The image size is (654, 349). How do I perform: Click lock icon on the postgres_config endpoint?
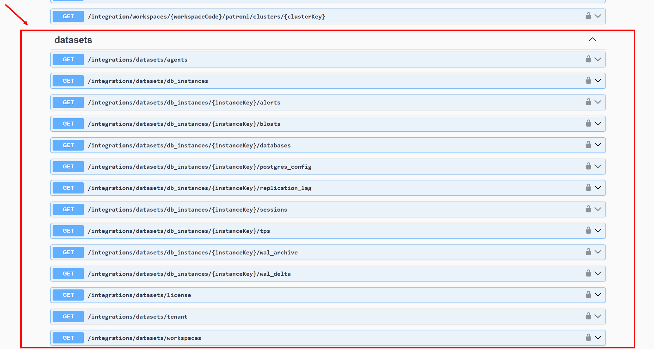[x=588, y=166]
